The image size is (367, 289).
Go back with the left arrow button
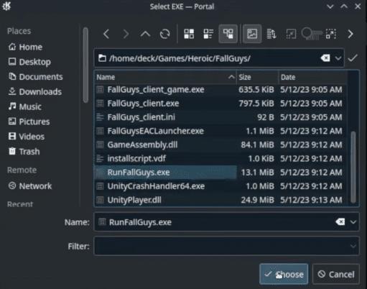click(x=106, y=34)
